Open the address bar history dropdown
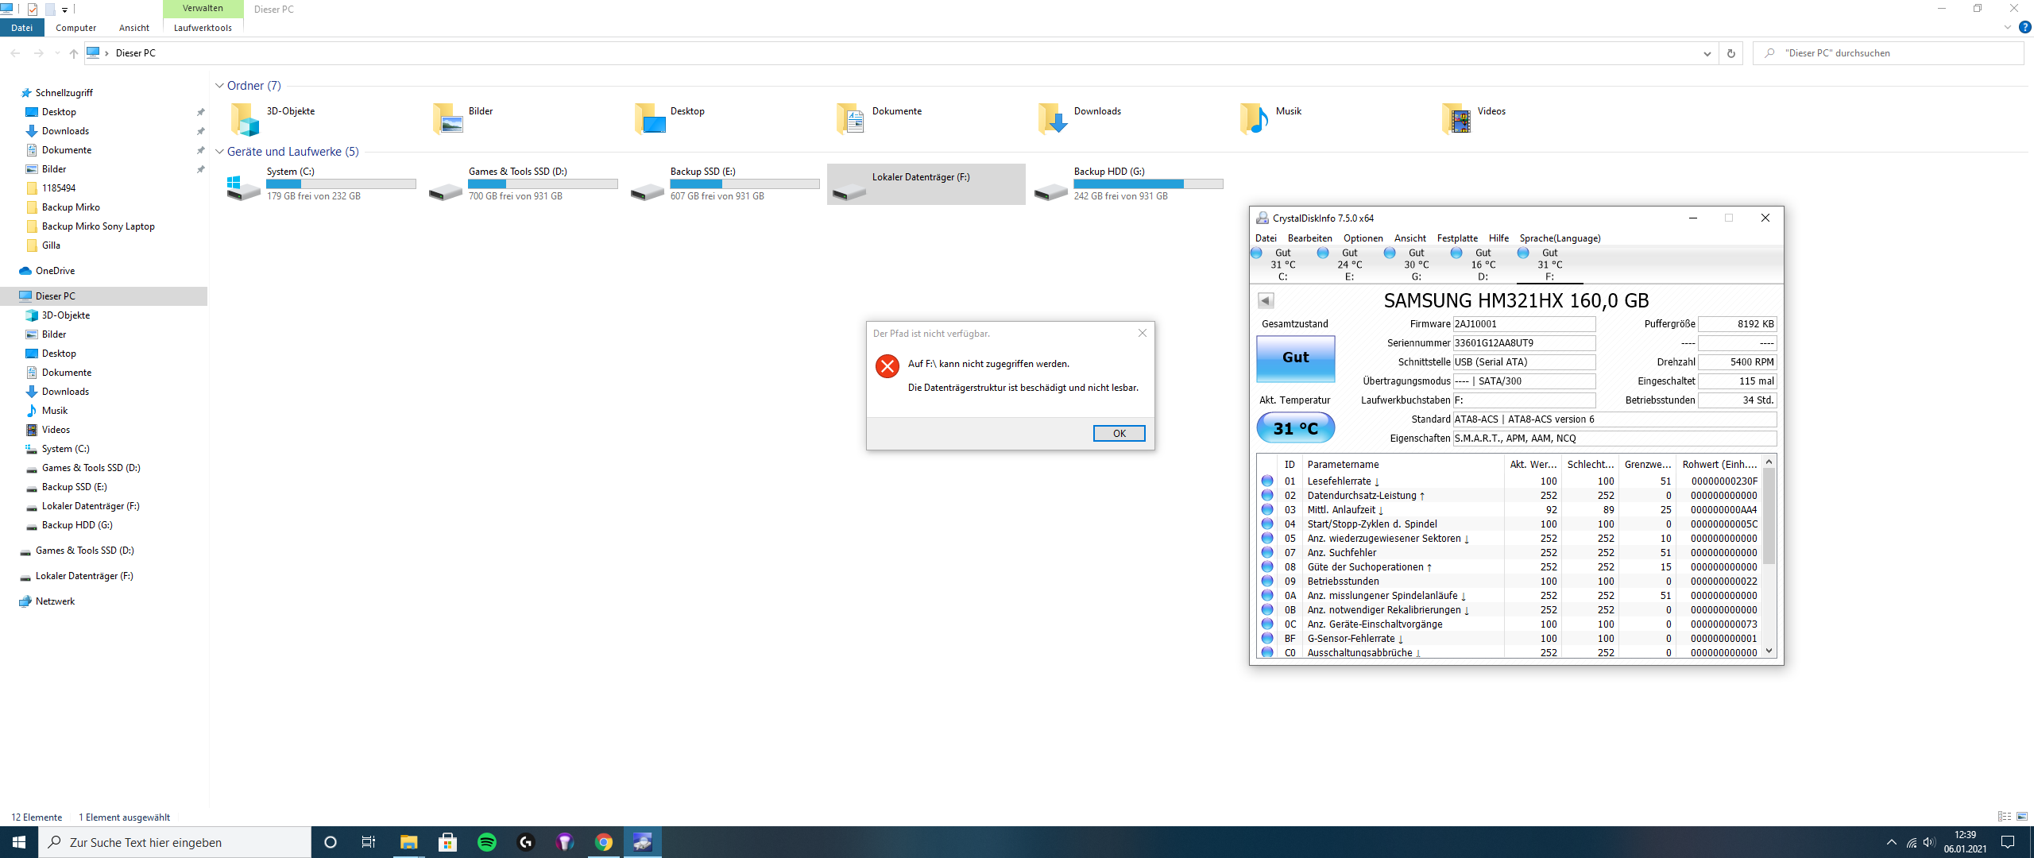The width and height of the screenshot is (2034, 858). (x=1707, y=53)
